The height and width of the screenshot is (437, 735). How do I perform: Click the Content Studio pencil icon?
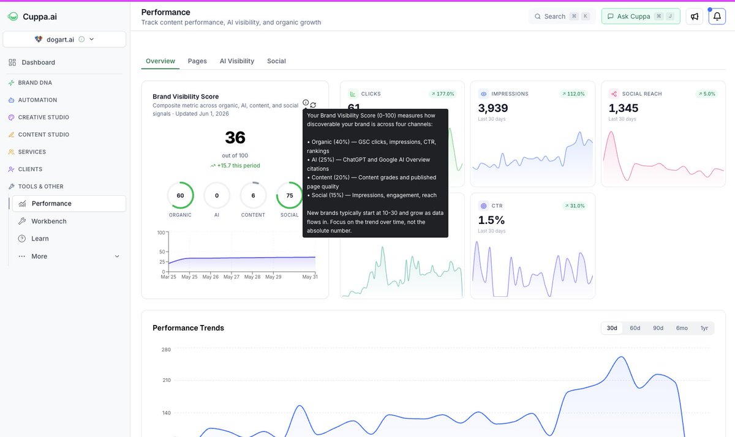pyautogui.click(x=12, y=135)
